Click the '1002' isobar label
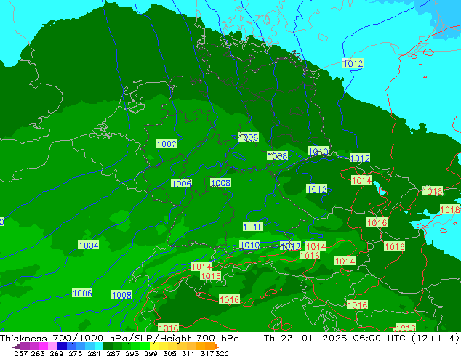 167,144
